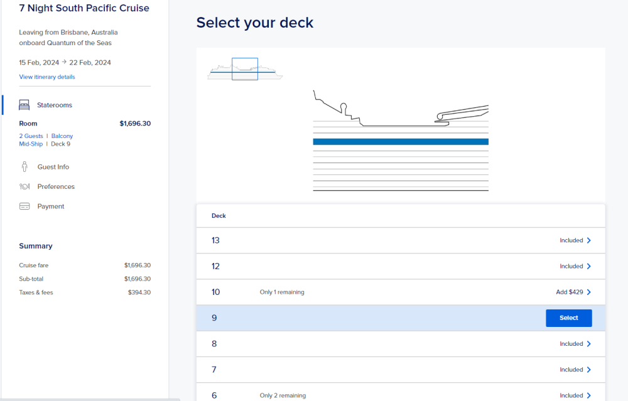Click highlighted blue deck in ship diagram
628x401 pixels.
click(401, 142)
